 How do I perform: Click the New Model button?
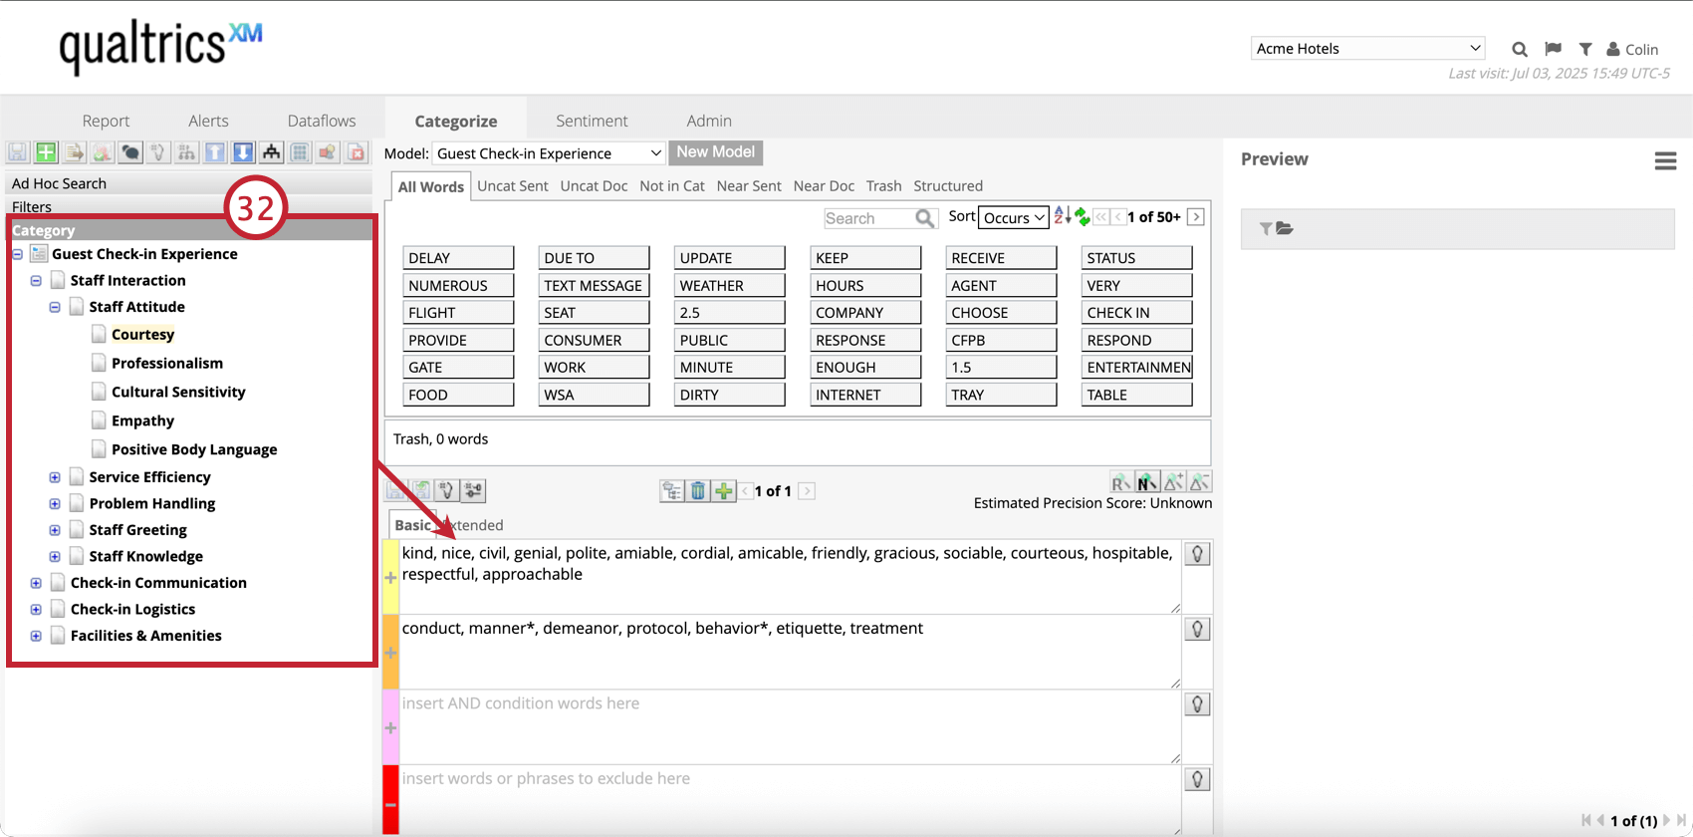715,152
